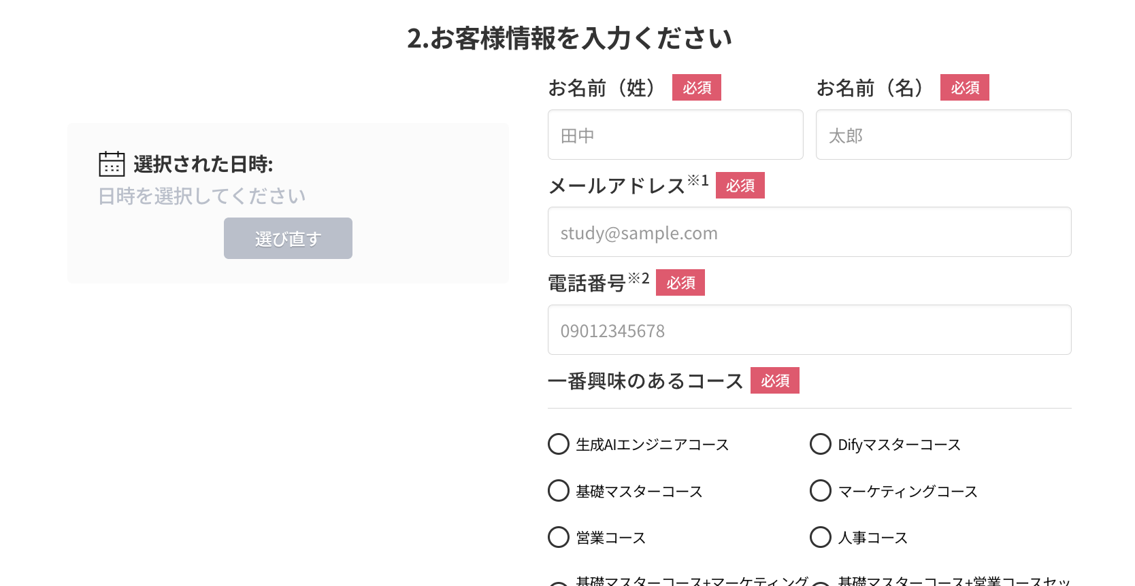
Task: Click the 姓 input showing placeholder 田中
Action: coord(675,135)
